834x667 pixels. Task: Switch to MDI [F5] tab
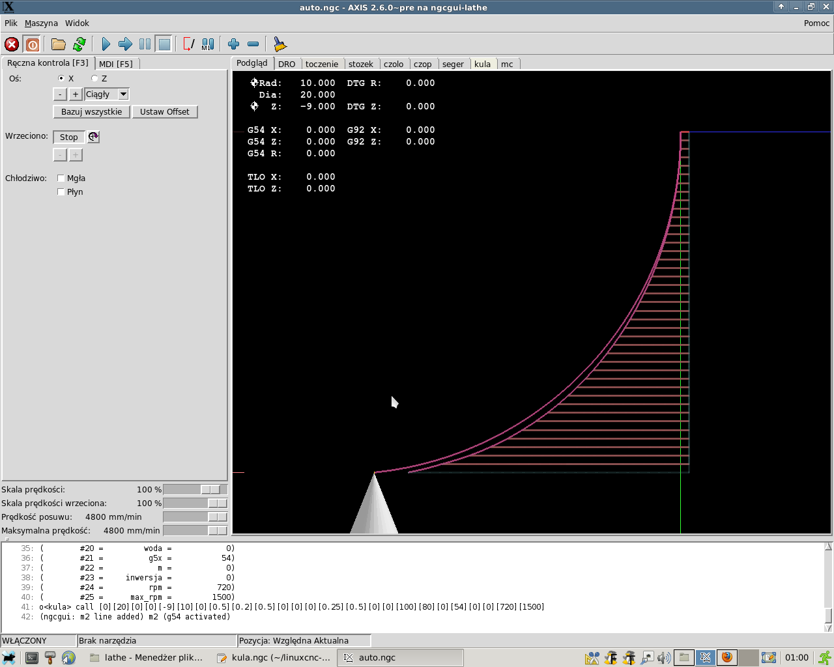[116, 64]
